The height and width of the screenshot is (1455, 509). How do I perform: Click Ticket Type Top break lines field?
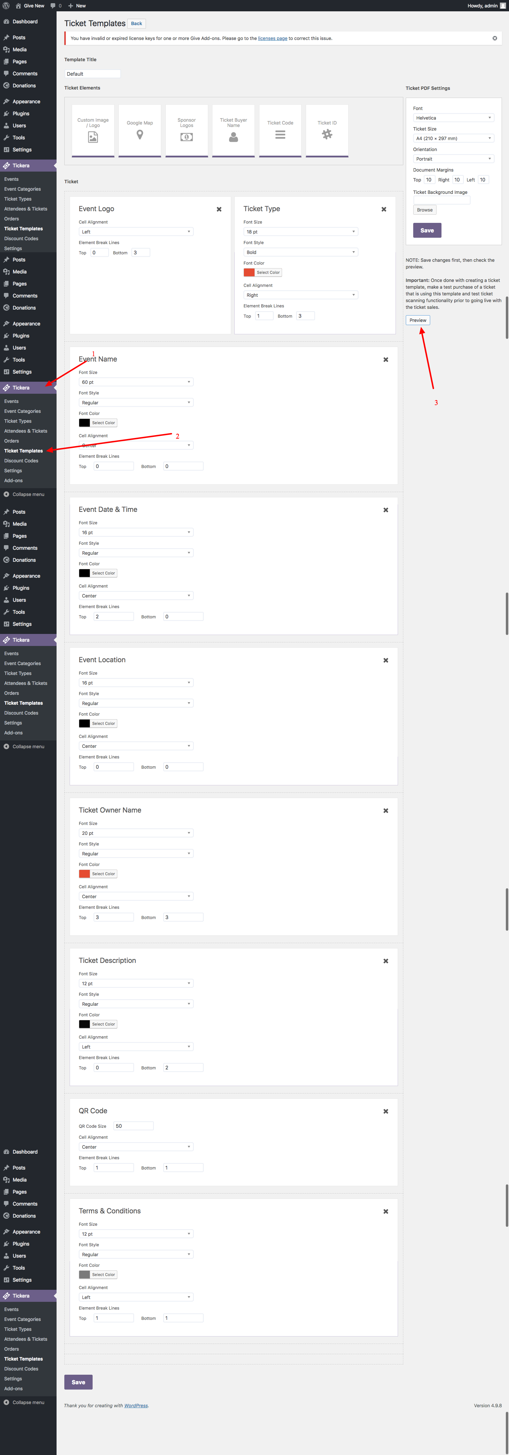point(264,316)
